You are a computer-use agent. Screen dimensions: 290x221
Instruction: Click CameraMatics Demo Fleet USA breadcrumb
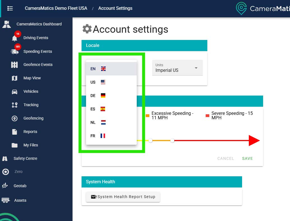click(x=56, y=8)
